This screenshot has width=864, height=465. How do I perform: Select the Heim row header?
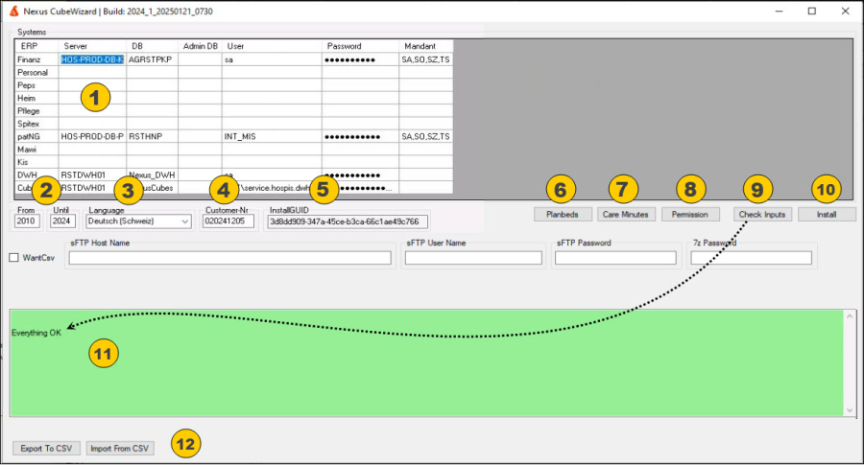point(36,98)
